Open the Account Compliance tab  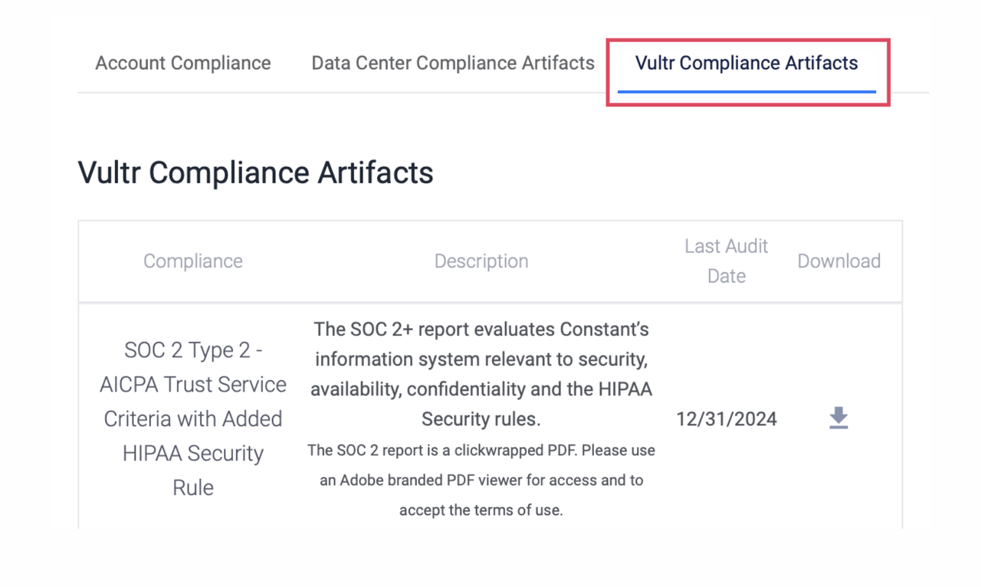pyautogui.click(x=182, y=63)
